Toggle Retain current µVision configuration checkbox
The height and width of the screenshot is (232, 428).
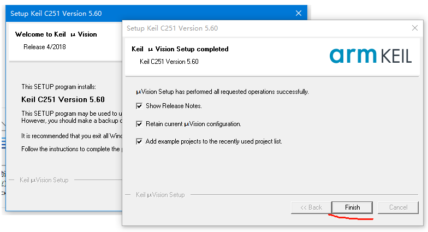(x=139, y=124)
